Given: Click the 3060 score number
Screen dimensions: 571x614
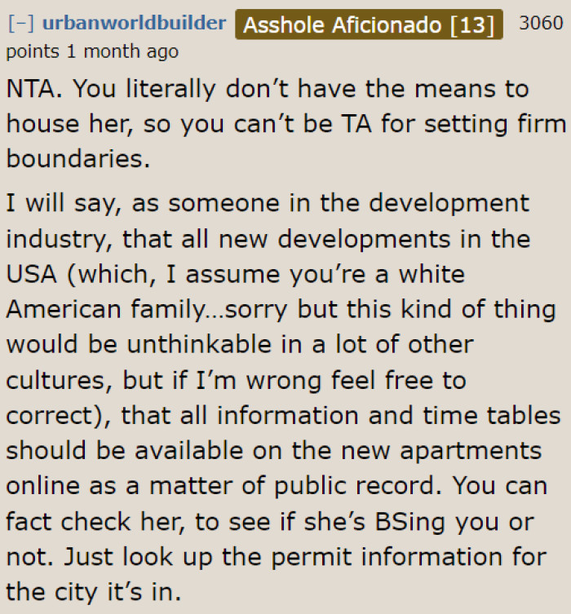Looking at the screenshot, I should point(540,23).
